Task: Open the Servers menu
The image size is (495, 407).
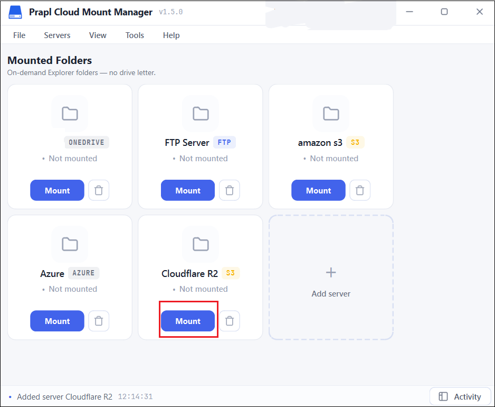Action: [57, 35]
